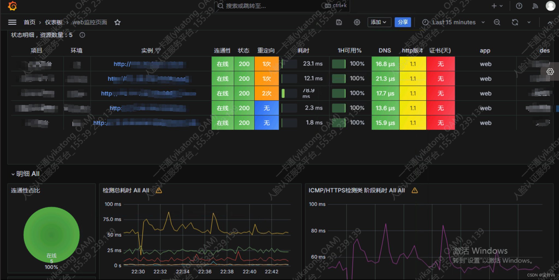The image size is (559, 280).
Task: Open the instance link with 2次 redirects
Action: [x=148, y=94]
